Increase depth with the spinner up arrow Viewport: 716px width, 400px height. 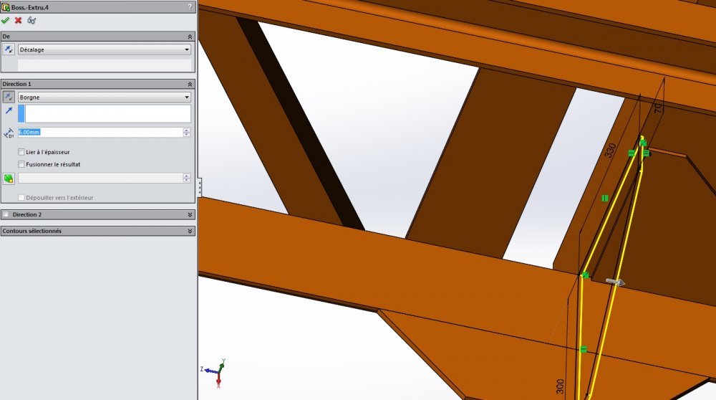pos(187,130)
